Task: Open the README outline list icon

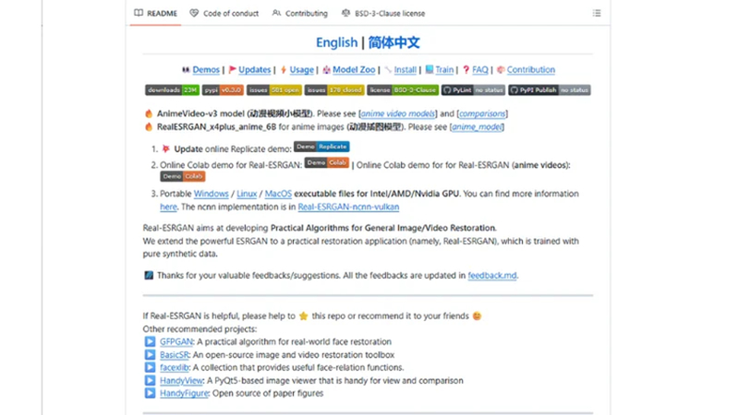Action: pos(597,13)
